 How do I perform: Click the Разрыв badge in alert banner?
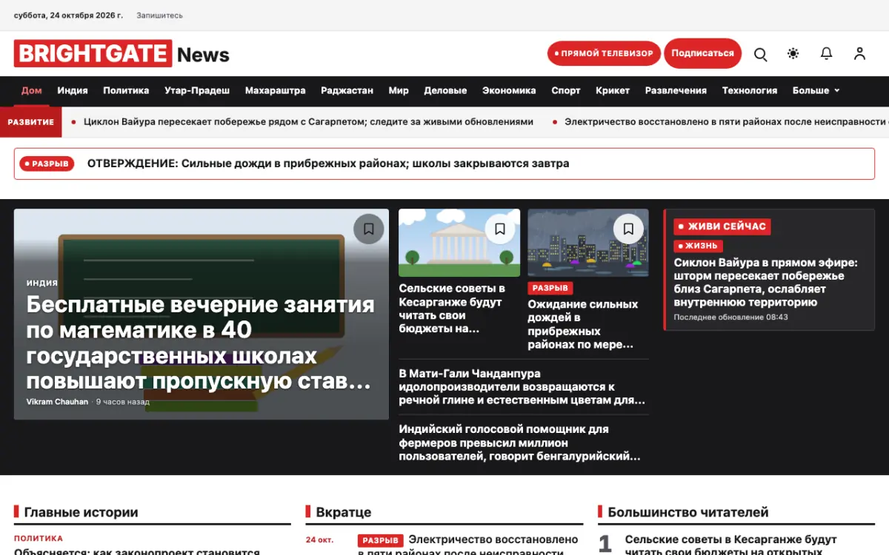(47, 164)
